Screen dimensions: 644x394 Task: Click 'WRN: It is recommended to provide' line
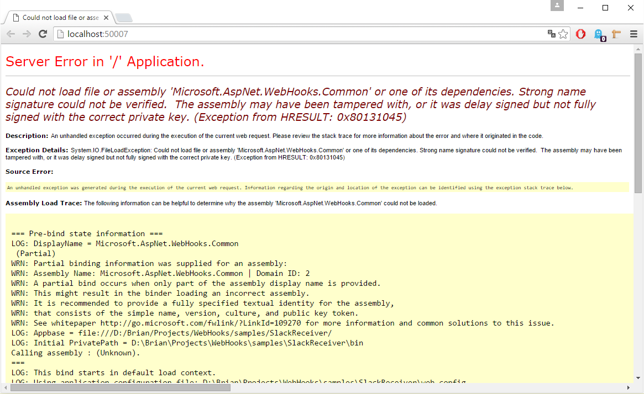coord(202,304)
